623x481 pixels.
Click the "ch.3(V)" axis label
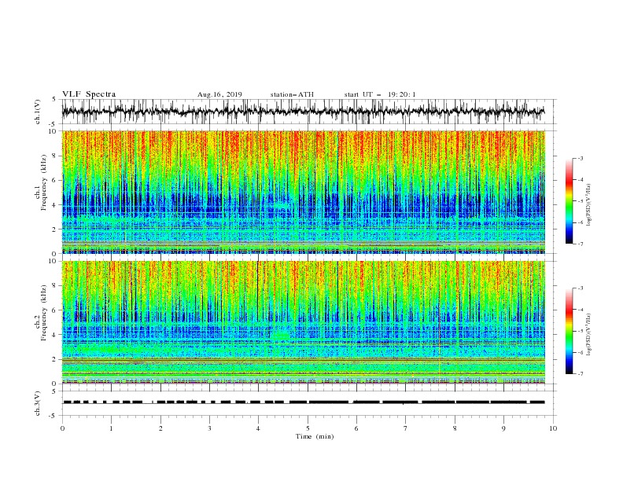pyautogui.click(x=38, y=403)
